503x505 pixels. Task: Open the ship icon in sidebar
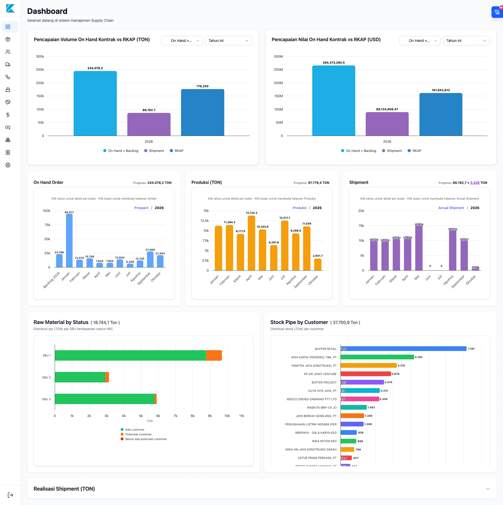(8, 90)
